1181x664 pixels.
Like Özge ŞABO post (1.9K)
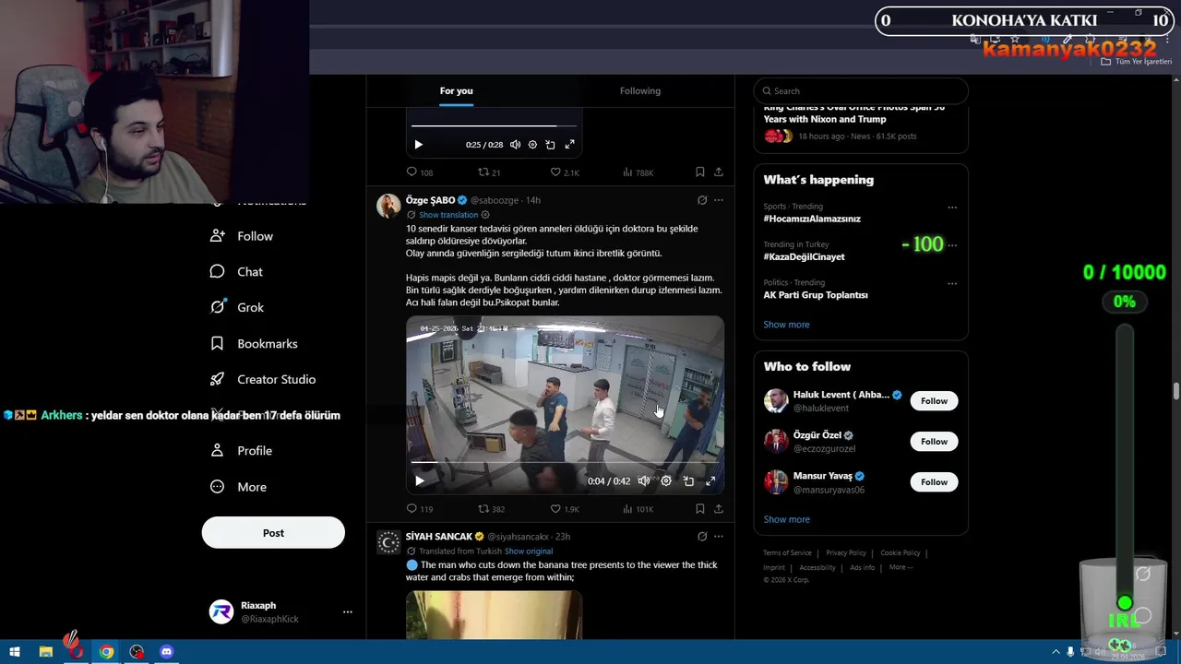[565, 508]
